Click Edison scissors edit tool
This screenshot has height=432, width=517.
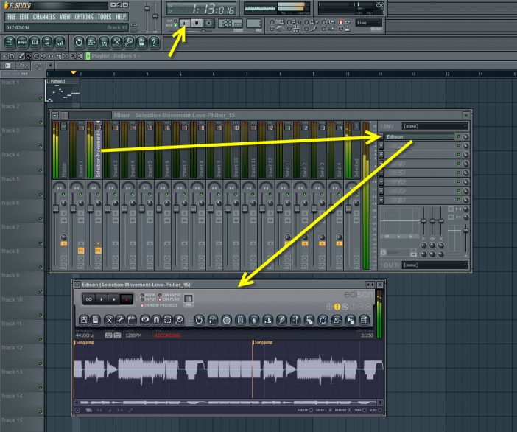click(x=108, y=320)
